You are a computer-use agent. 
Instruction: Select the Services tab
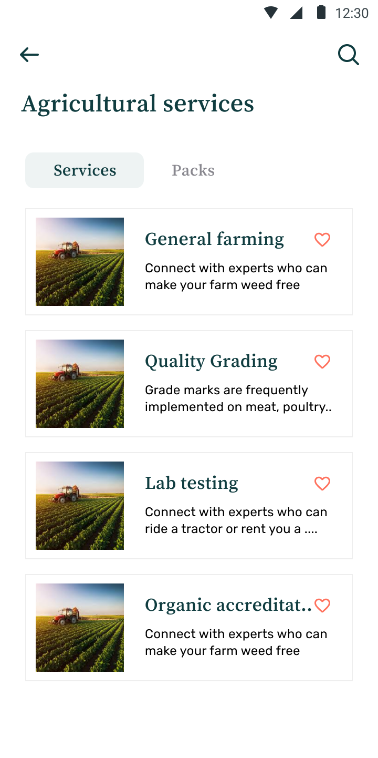(x=85, y=170)
